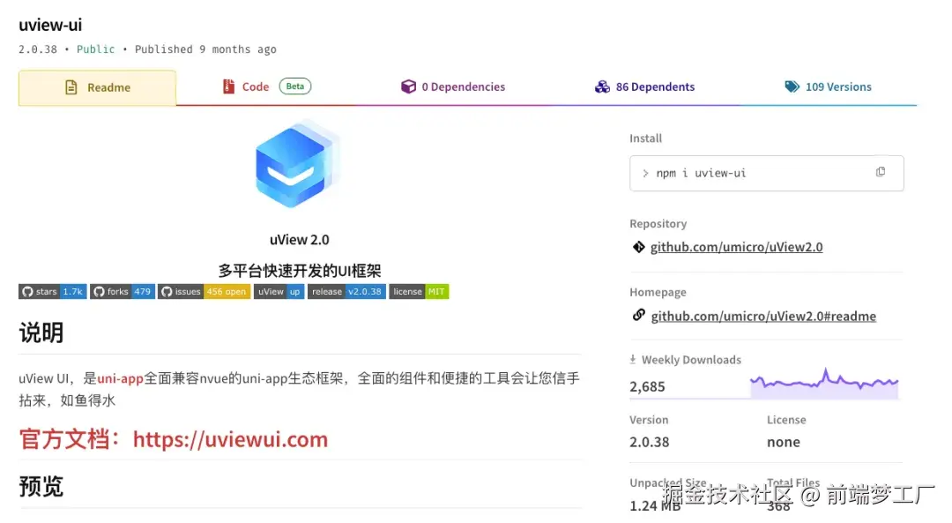The height and width of the screenshot is (523, 952).
Task: Click the license MIT badge
Action: point(419,291)
